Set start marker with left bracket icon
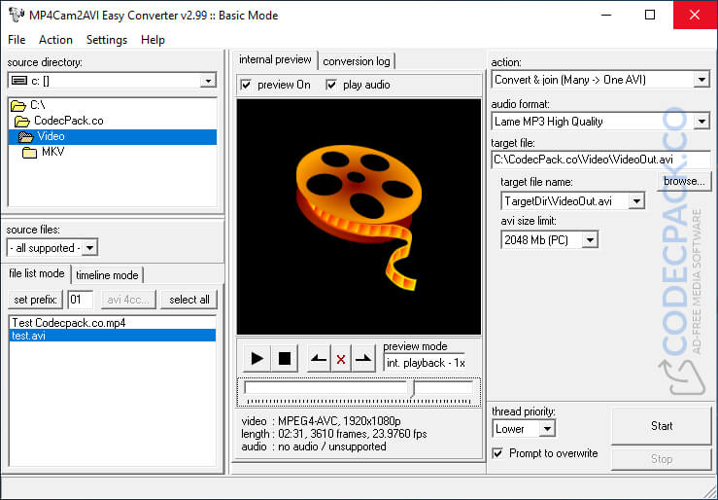 (x=319, y=359)
